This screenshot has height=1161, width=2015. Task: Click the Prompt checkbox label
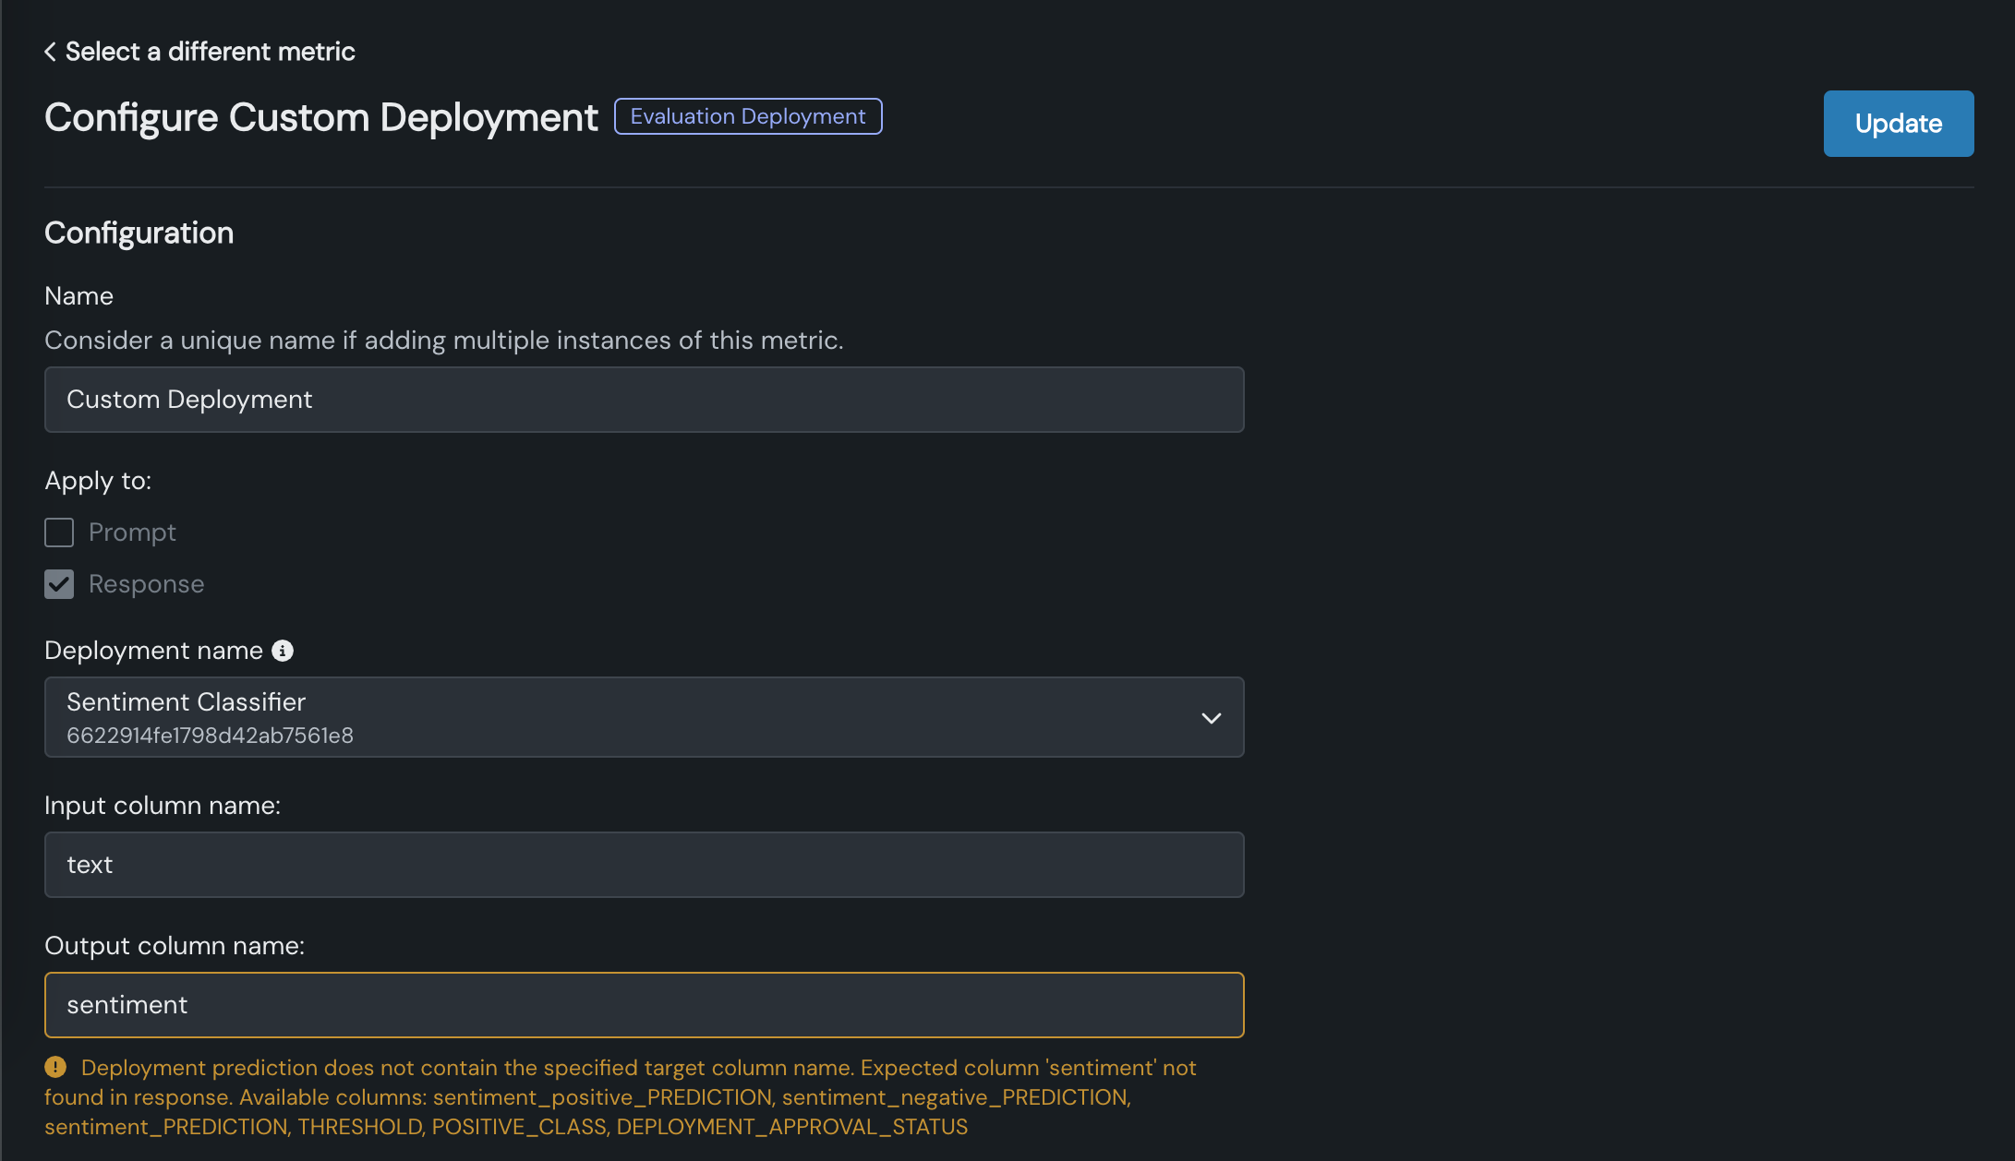(x=132, y=533)
